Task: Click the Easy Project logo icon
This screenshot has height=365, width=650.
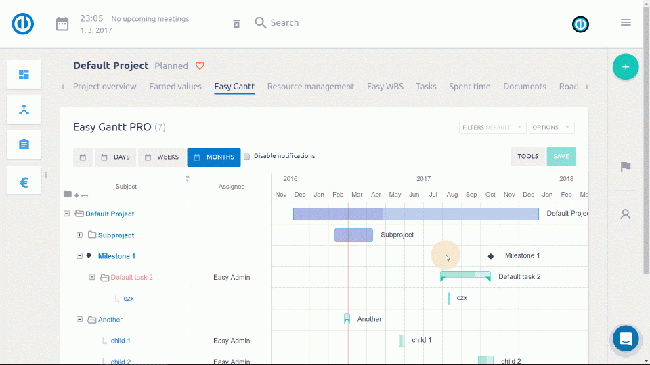Action: (23, 24)
